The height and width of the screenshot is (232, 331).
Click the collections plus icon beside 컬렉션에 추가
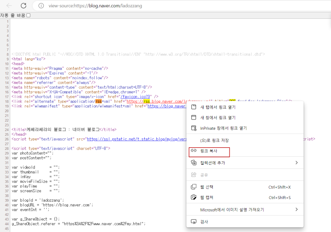click(x=194, y=163)
